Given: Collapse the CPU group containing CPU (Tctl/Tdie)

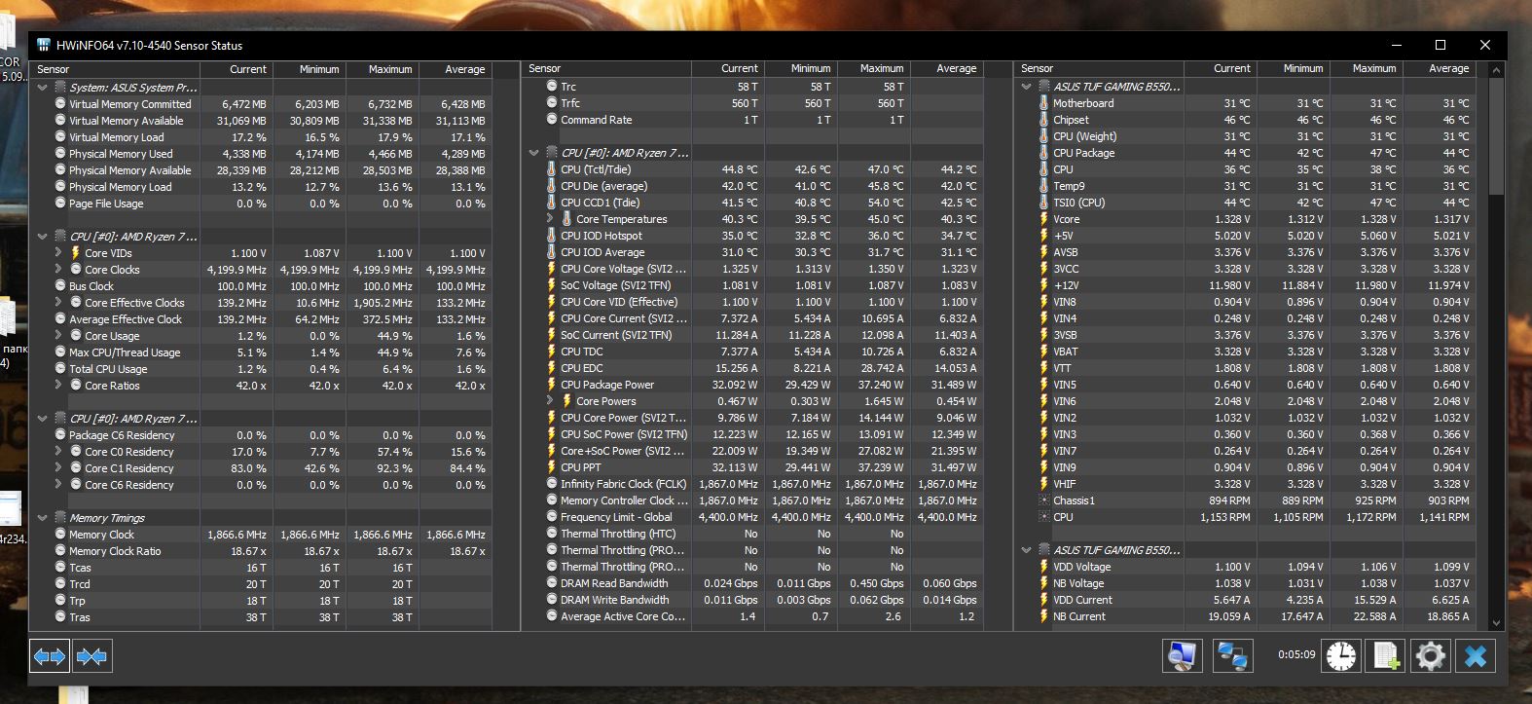Looking at the screenshot, I should (534, 153).
